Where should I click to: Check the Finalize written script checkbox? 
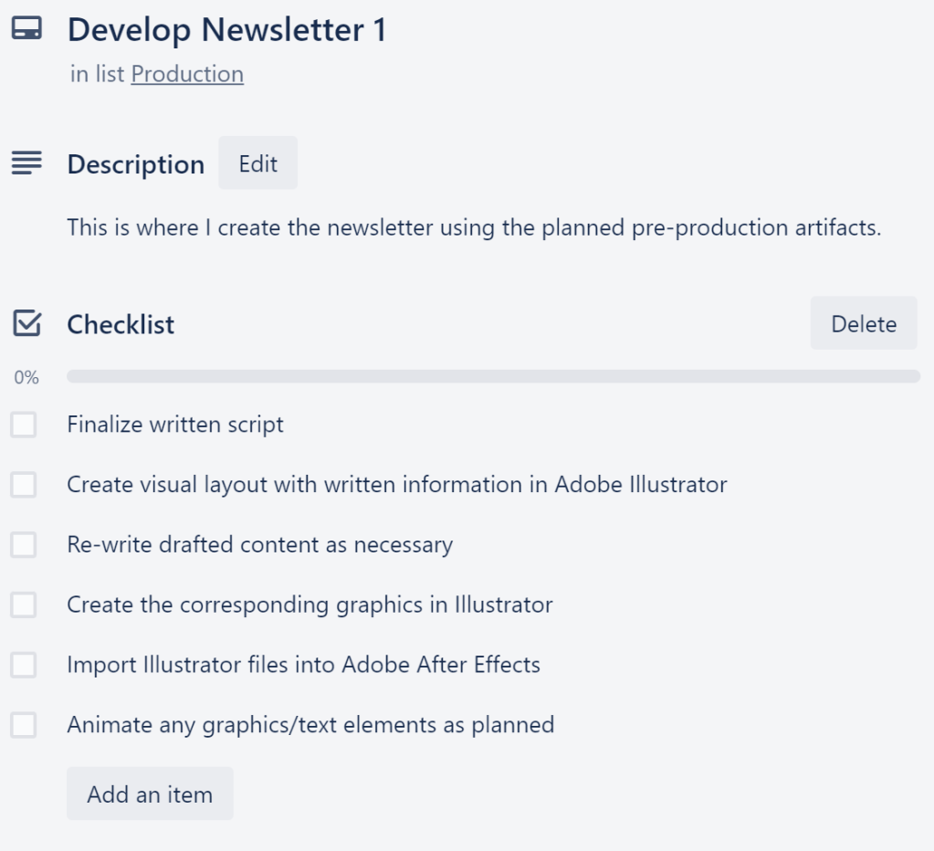(24, 425)
